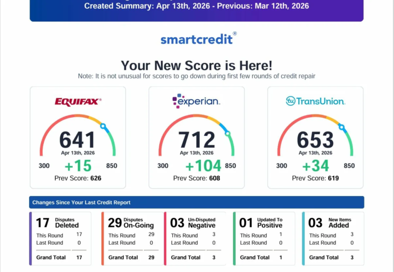Viewport: 394px width, 272px height.
Task: Click the TransUnion score gauge marker
Action: [341, 127]
